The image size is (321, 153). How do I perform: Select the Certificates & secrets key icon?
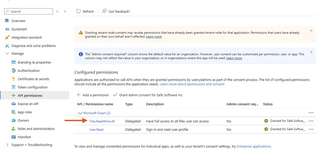14,79
